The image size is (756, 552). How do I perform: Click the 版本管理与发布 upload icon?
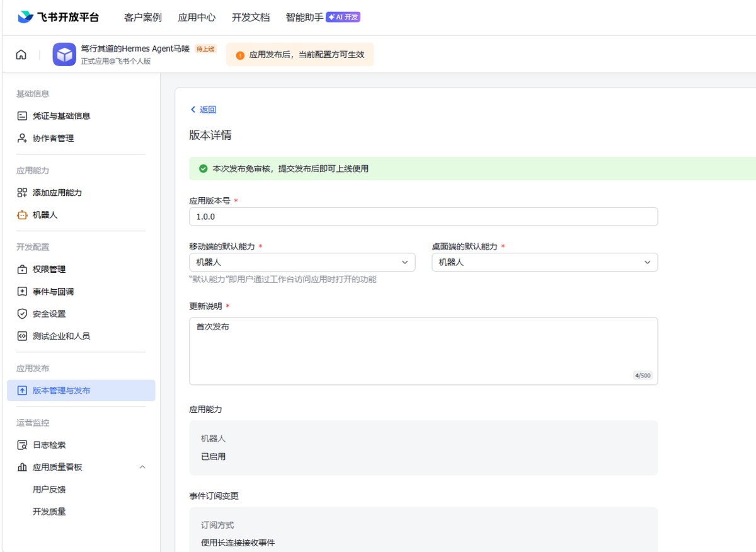tap(22, 391)
